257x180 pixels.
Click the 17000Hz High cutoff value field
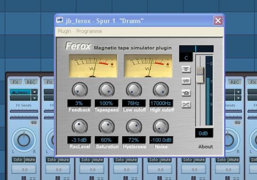coord(161,103)
